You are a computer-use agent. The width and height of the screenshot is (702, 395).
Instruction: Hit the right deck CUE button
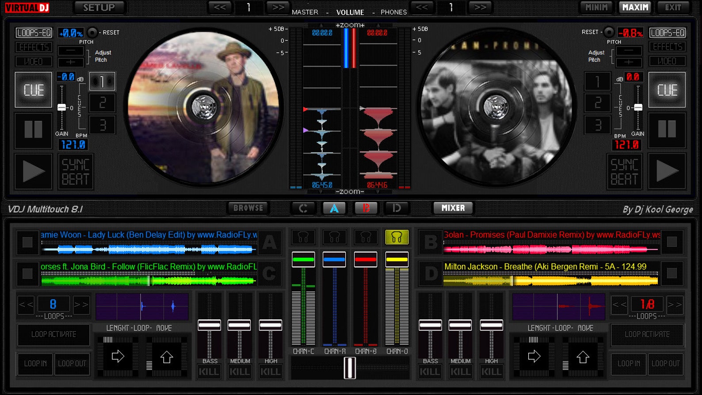click(667, 90)
